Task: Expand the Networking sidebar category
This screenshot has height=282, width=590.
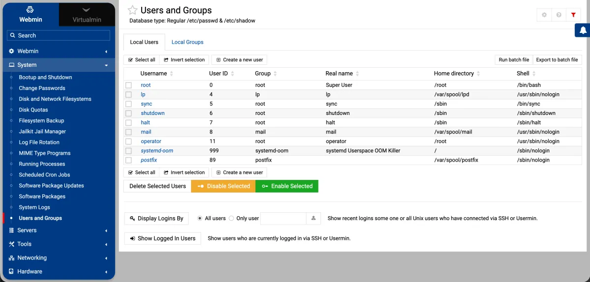Action: tap(59, 257)
